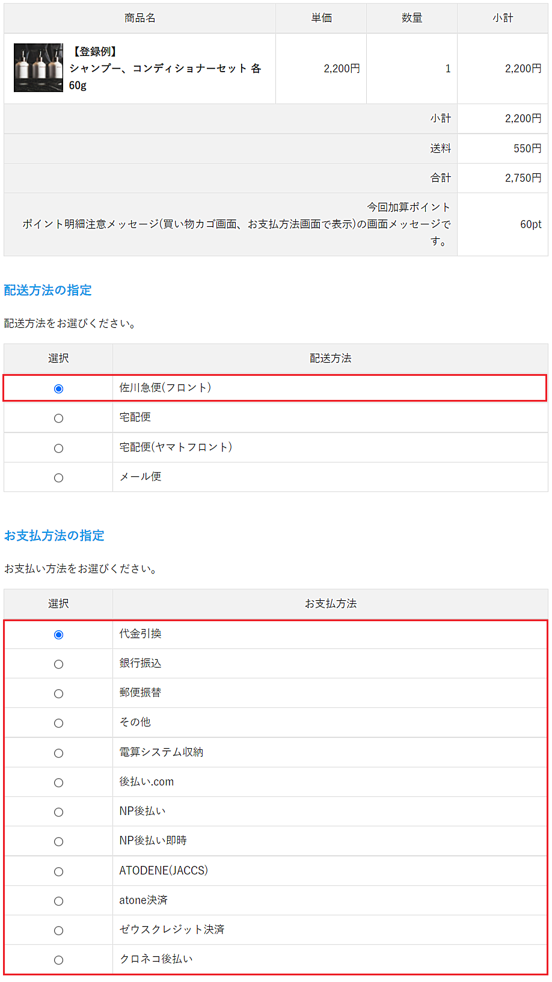Choose 後払い.com payment radio button
The height and width of the screenshot is (982, 552).
58,782
